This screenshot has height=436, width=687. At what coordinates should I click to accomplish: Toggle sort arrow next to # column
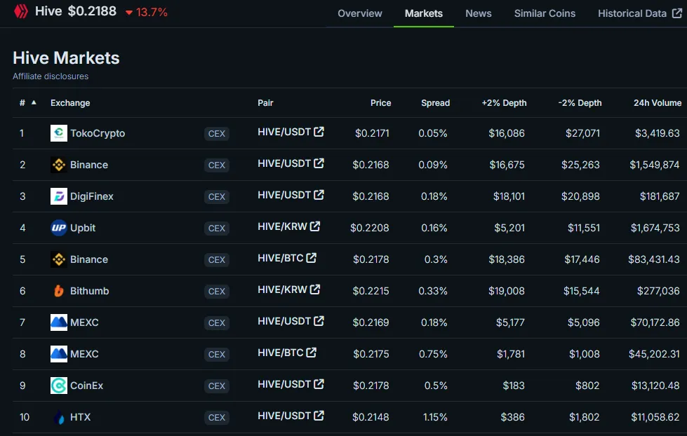coord(34,102)
